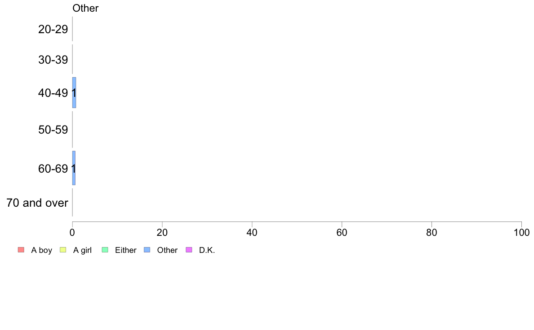Click the 'A boy' legend text

tap(41, 250)
